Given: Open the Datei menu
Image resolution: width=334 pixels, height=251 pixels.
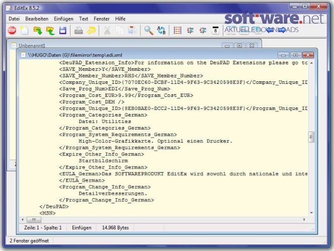Looking at the screenshot, I should point(14,19).
